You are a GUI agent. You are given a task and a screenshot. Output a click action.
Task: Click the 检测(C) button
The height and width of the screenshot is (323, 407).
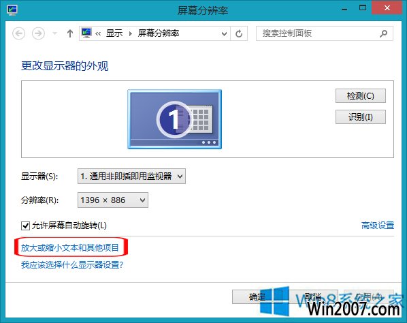click(x=361, y=96)
